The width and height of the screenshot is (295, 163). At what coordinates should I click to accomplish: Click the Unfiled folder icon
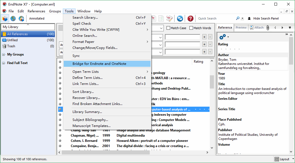click(4, 40)
